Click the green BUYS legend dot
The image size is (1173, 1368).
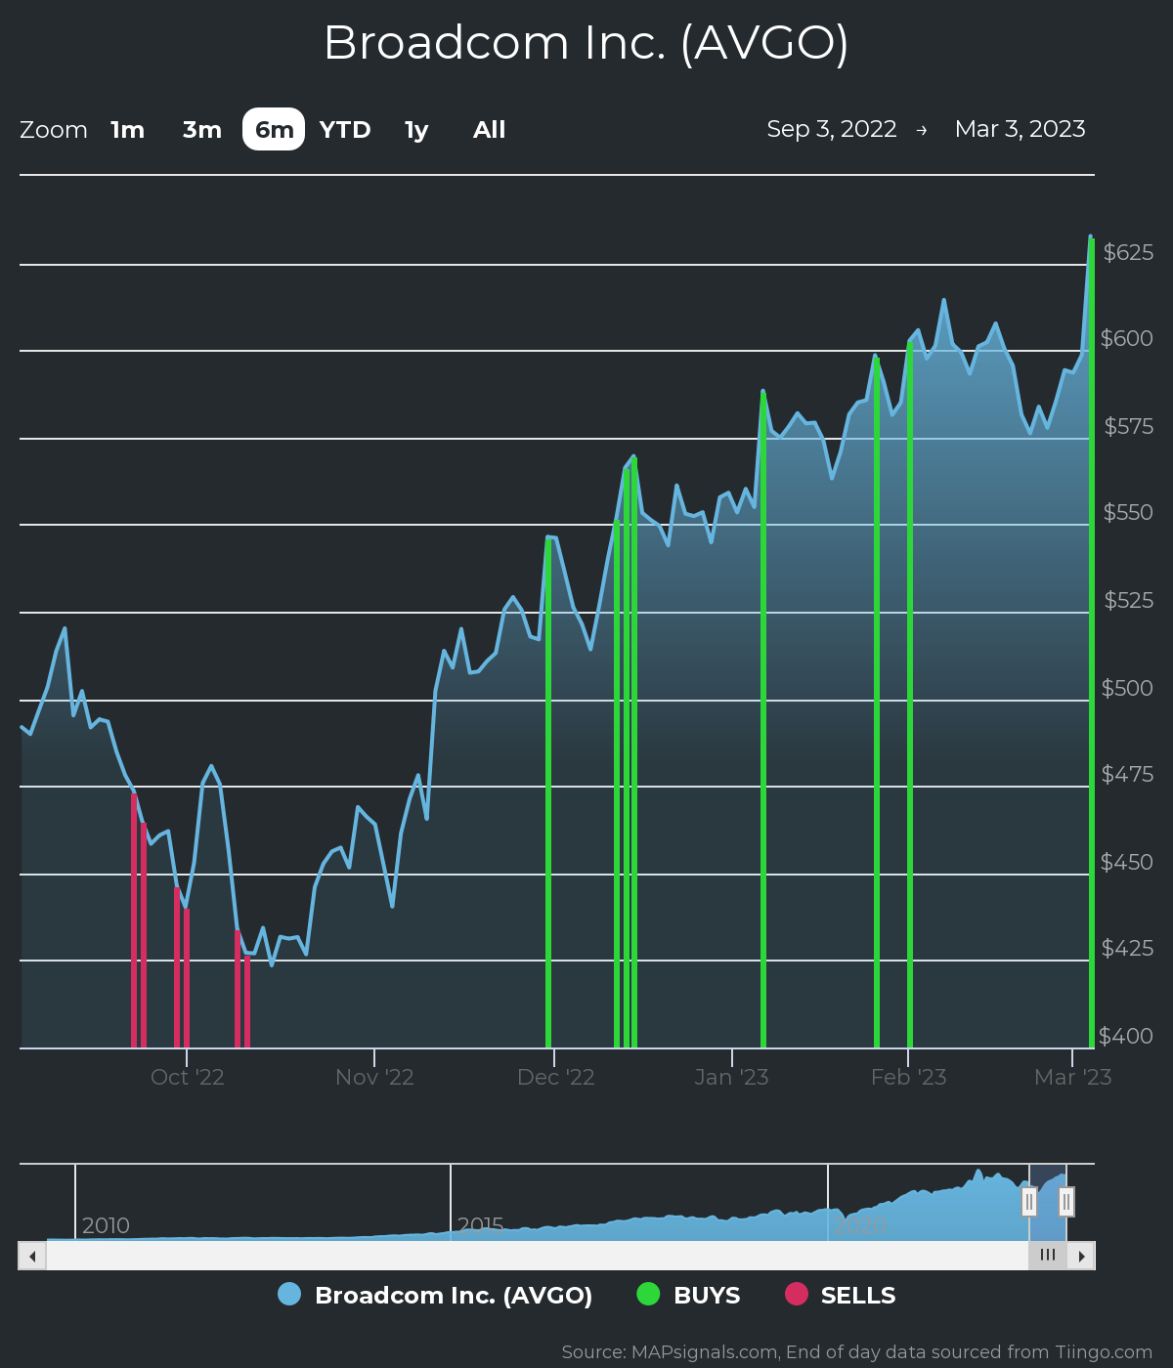(x=648, y=1296)
